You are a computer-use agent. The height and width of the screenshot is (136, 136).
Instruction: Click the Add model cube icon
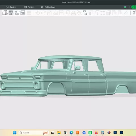pos(5,13)
